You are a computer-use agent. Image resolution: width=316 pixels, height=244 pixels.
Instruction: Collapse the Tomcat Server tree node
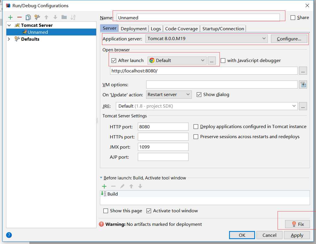[x=9, y=25]
